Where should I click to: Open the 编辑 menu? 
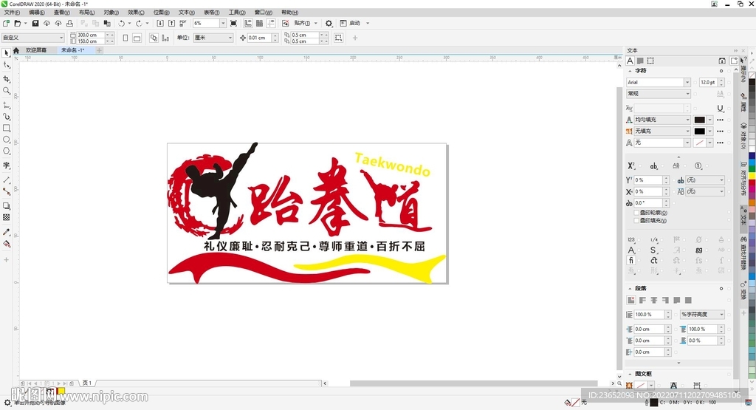[x=37, y=13]
